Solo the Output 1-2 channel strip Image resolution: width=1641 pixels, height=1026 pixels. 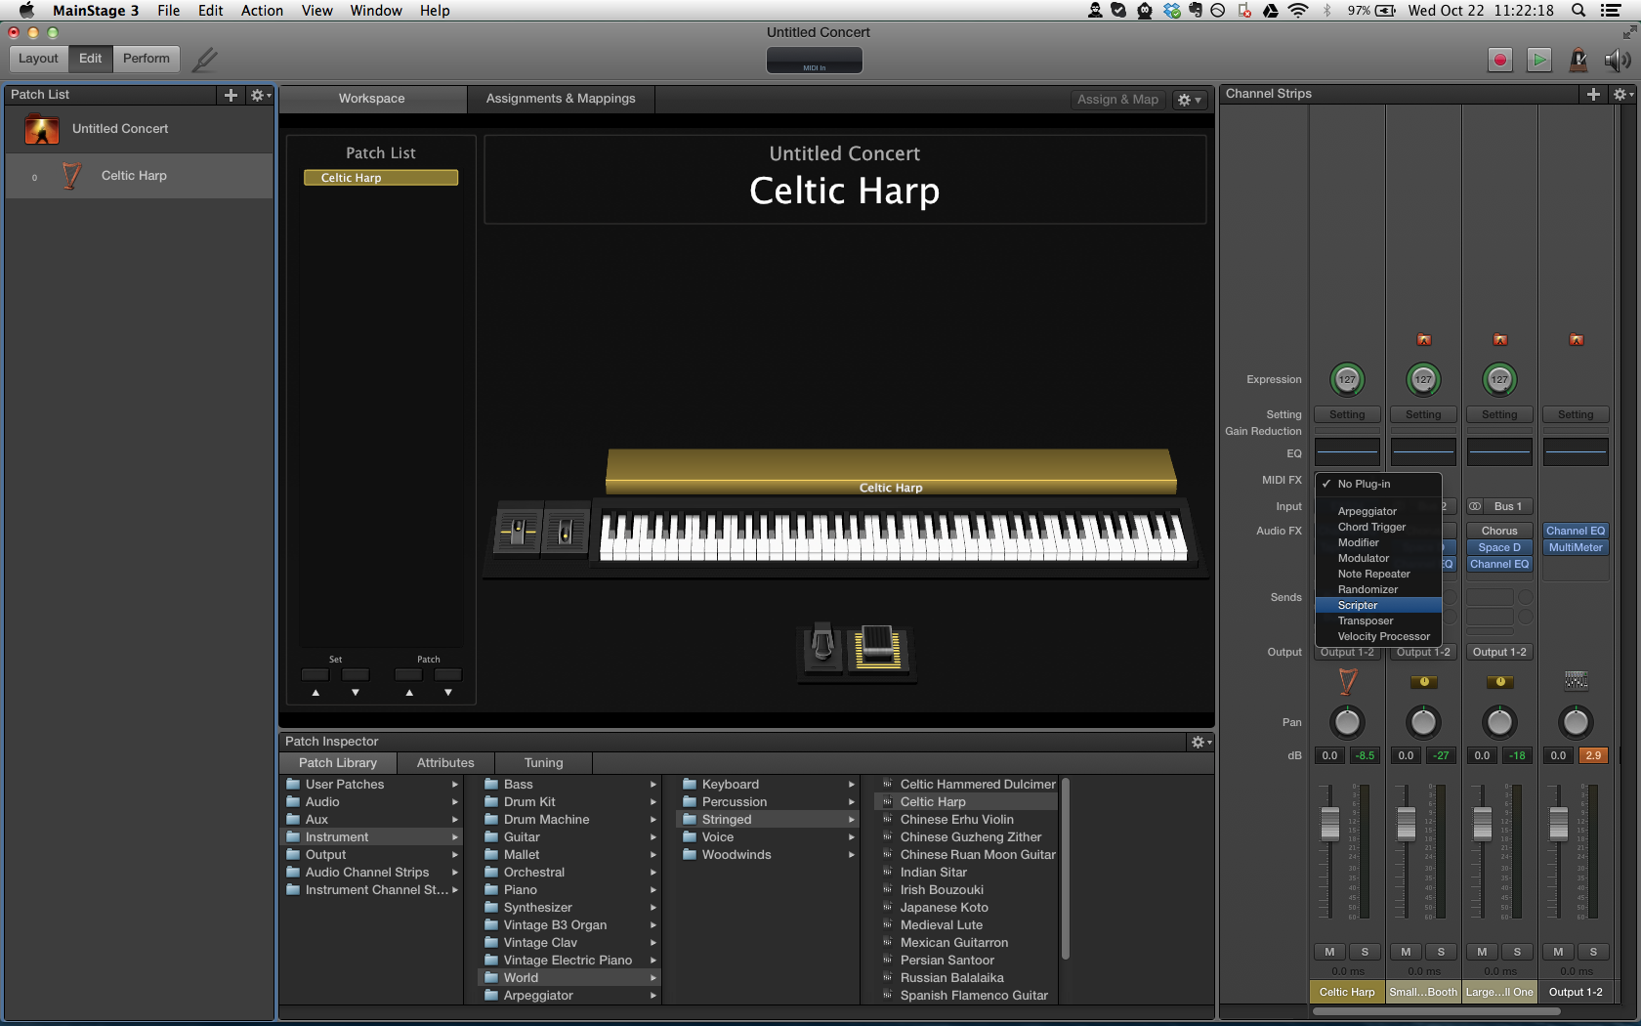[1593, 952]
